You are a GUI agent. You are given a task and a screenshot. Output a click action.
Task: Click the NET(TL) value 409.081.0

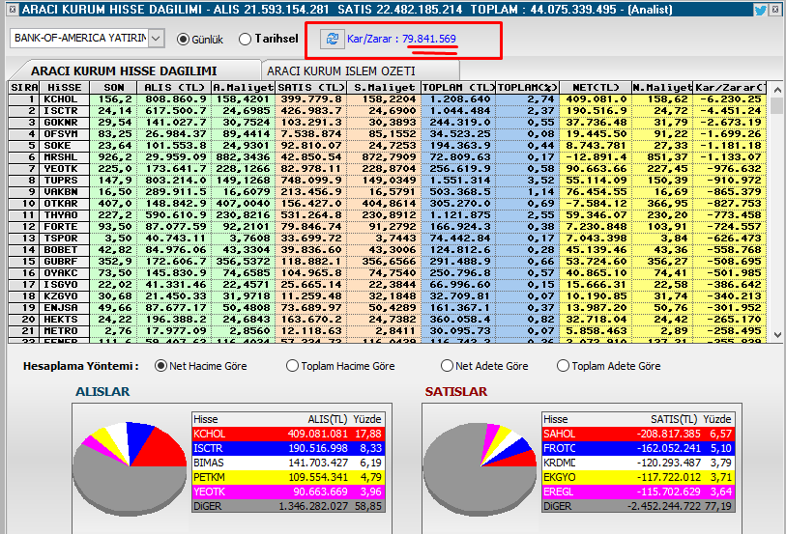tap(596, 99)
